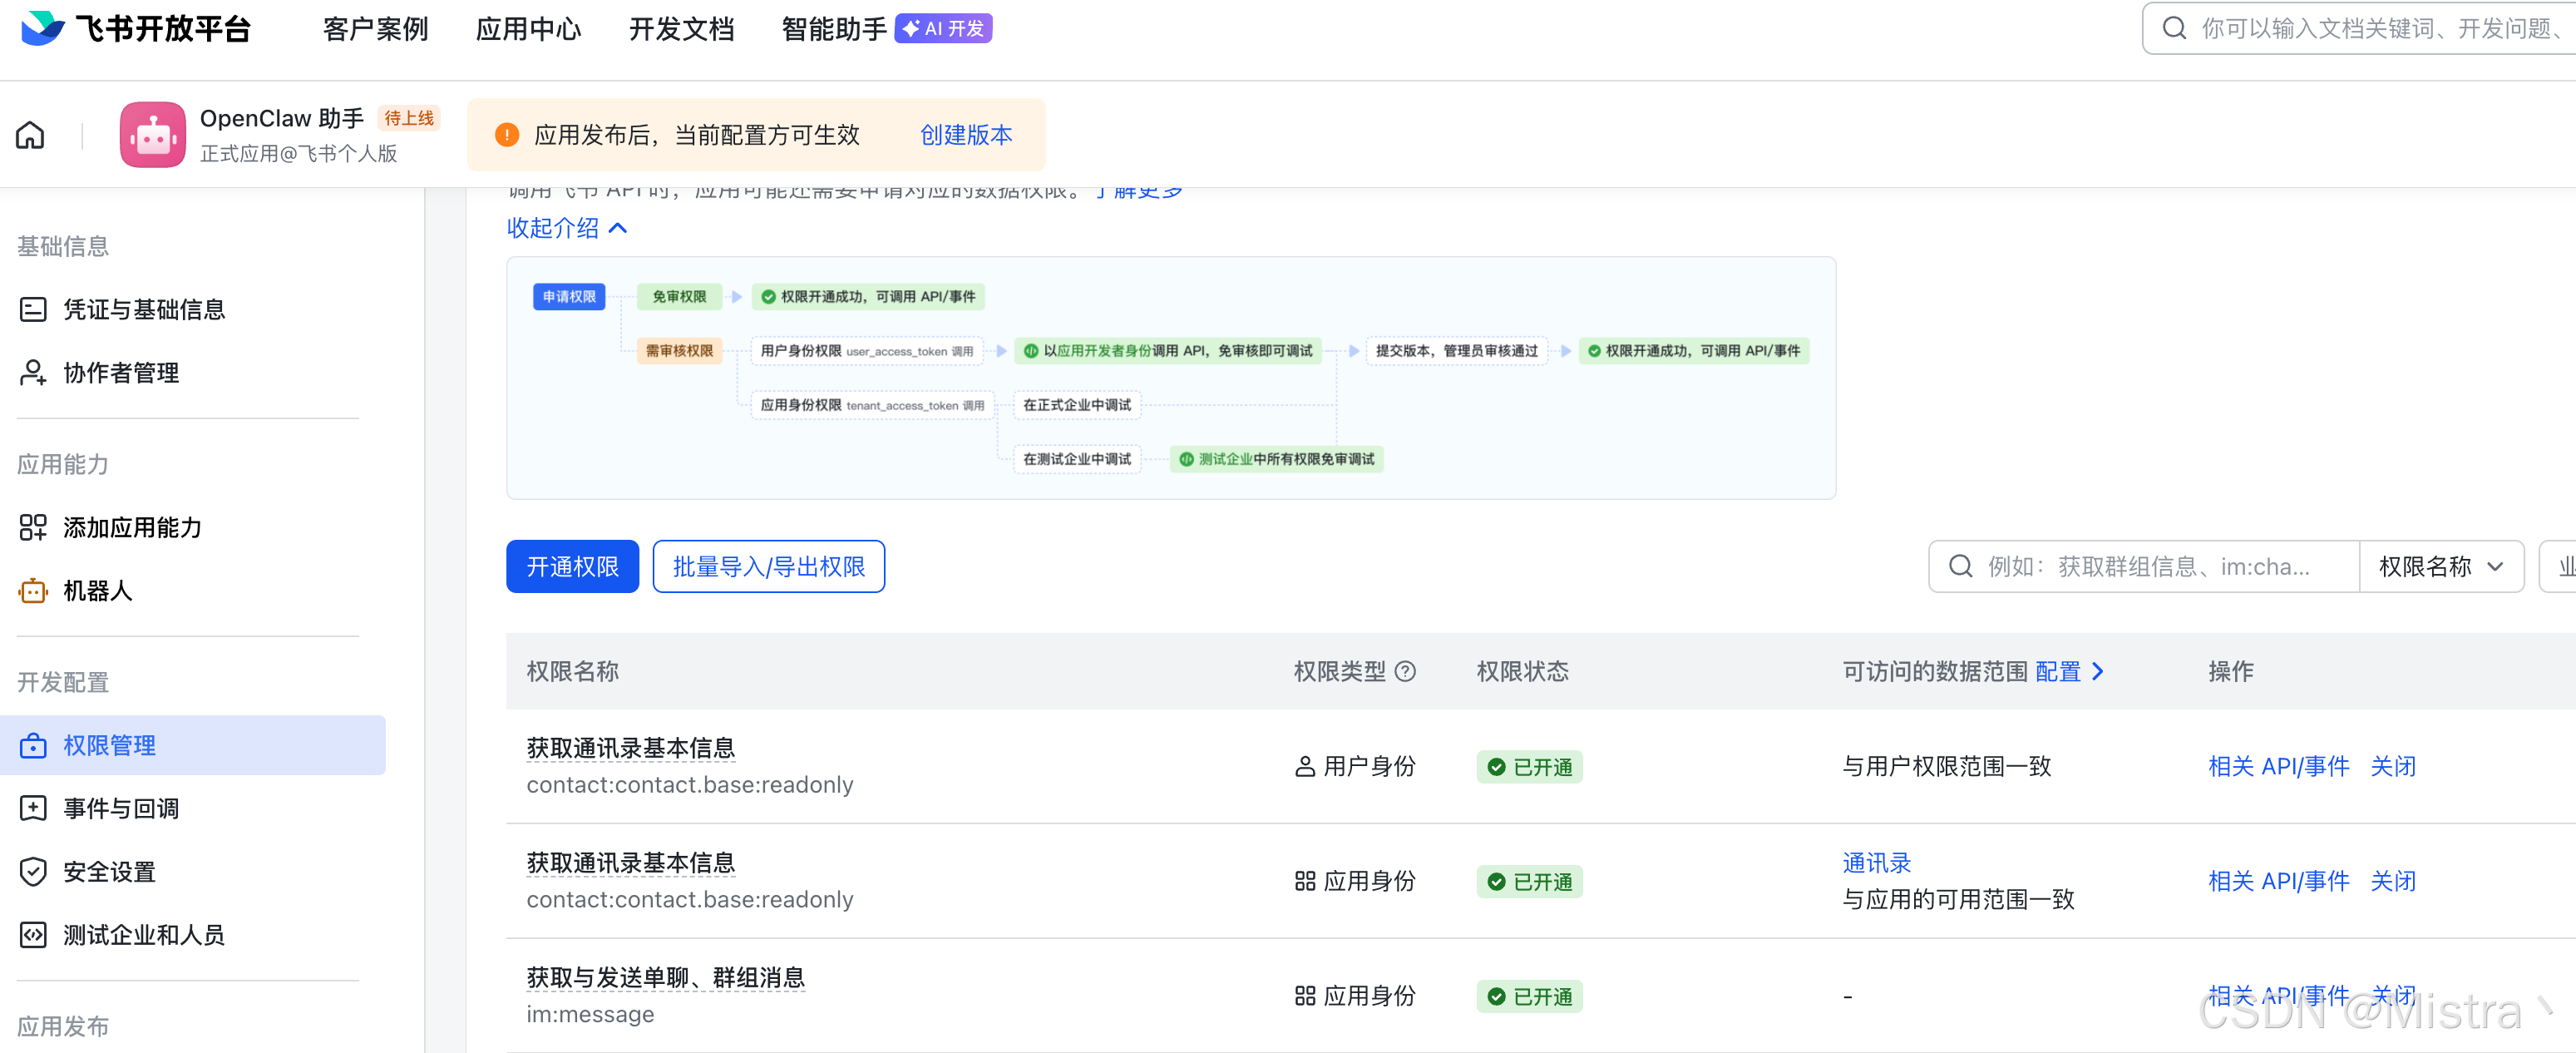Screen dimensions: 2576x1053
Task: Open 凭证与基础信息 from the sidebar
Action: (143, 309)
